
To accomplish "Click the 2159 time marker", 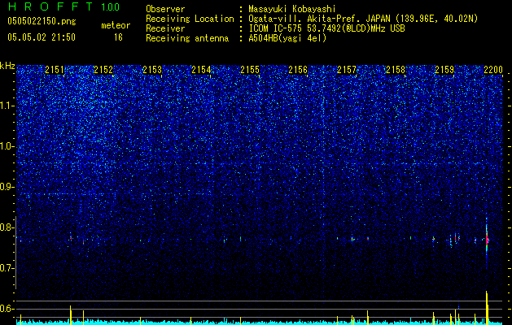I will (x=444, y=70).
